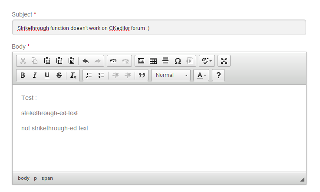The width and height of the screenshot is (320, 192).
Task: Toggle Underline formatting button
Action: point(47,75)
